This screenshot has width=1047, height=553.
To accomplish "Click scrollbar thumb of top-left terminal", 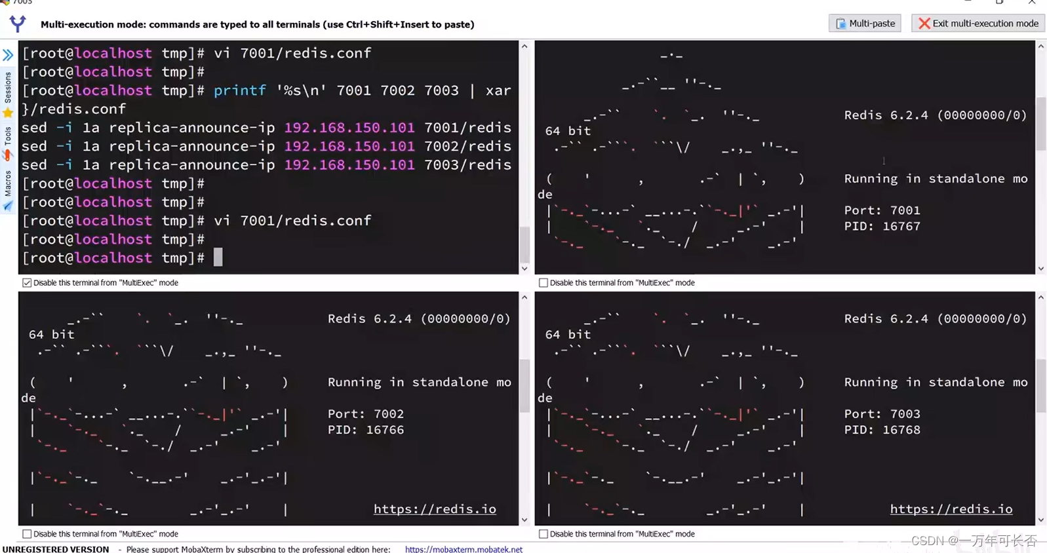I will 524,244.
